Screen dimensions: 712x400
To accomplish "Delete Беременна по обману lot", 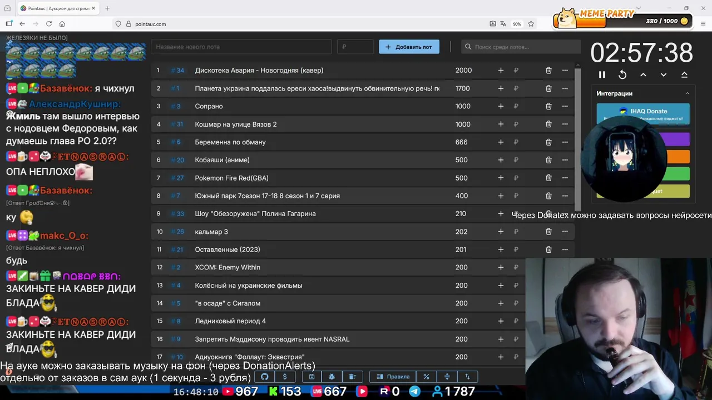I will (x=548, y=142).
